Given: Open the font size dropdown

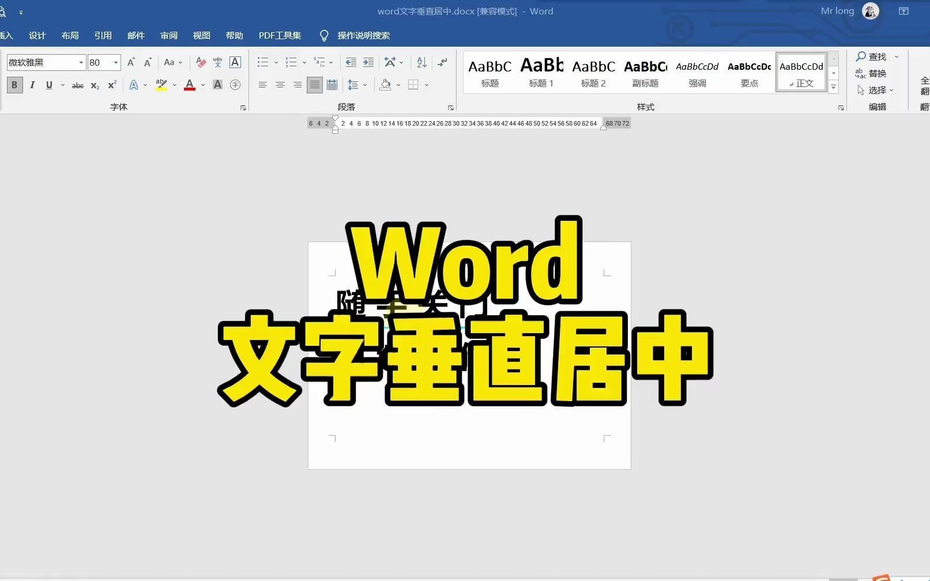Looking at the screenshot, I should click(115, 62).
